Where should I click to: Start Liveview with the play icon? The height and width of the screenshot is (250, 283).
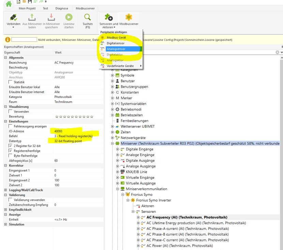(x=69, y=17)
